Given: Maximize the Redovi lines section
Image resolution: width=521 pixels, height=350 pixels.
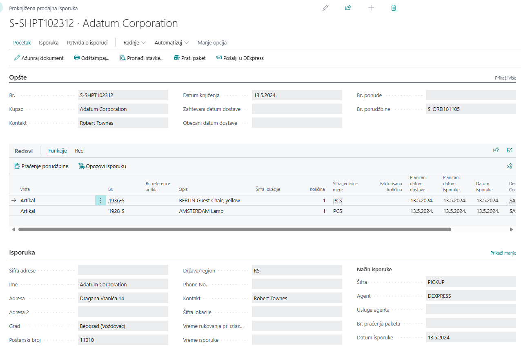Looking at the screenshot, I should 509,150.
